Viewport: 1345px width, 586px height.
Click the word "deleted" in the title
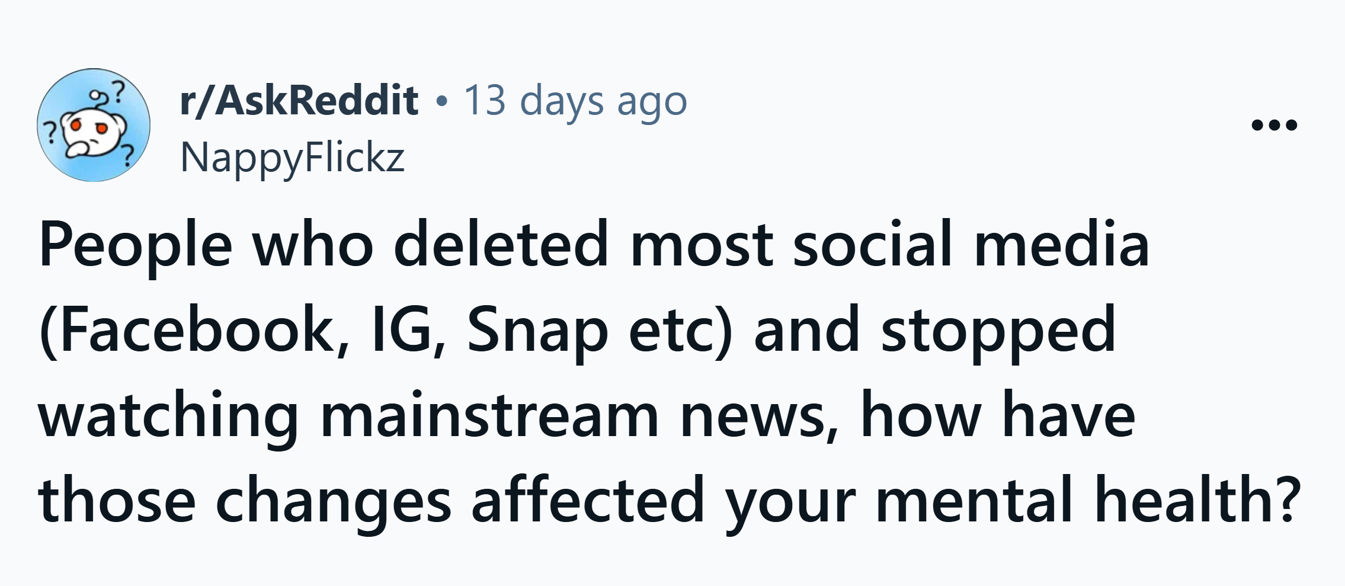click(x=501, y=245)
